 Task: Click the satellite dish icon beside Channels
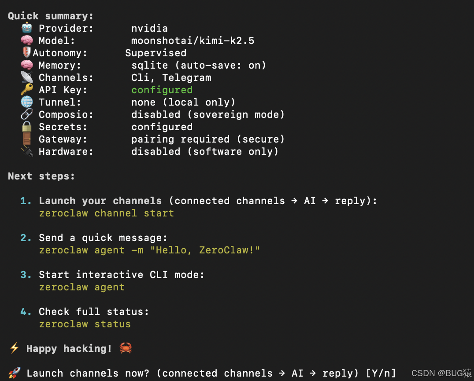click(27, 77)
